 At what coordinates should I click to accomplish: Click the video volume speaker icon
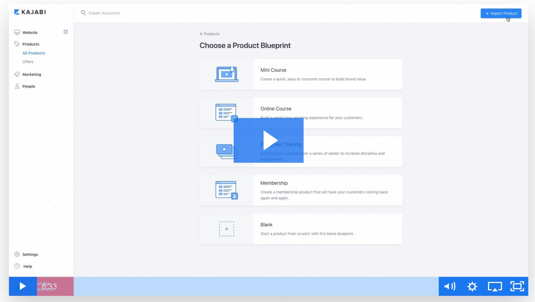click(449, 286)
